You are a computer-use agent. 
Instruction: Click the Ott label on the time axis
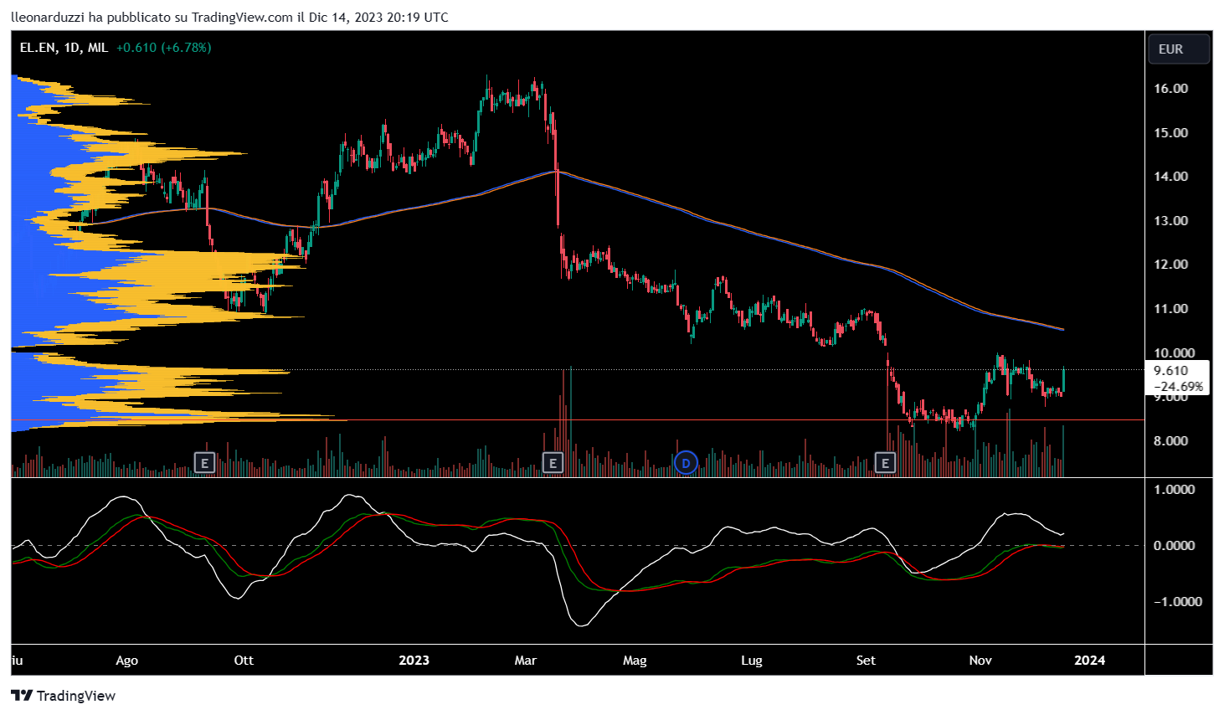[244, 661]
